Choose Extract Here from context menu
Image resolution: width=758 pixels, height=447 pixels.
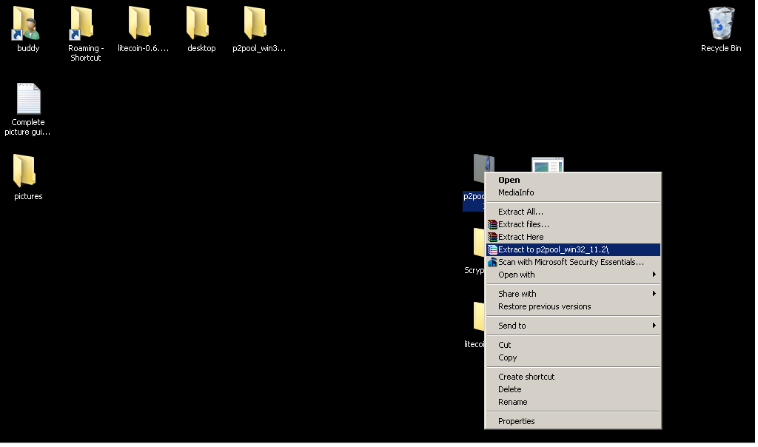(x=520, y=237)
